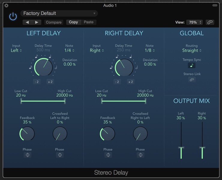Open the Routing Straight menu

[192, 50]
